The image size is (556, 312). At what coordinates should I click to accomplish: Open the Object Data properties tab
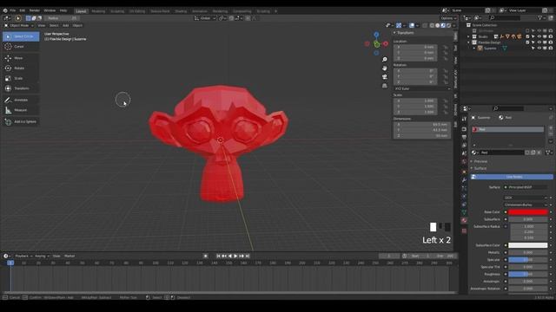(x=464, y=212)
